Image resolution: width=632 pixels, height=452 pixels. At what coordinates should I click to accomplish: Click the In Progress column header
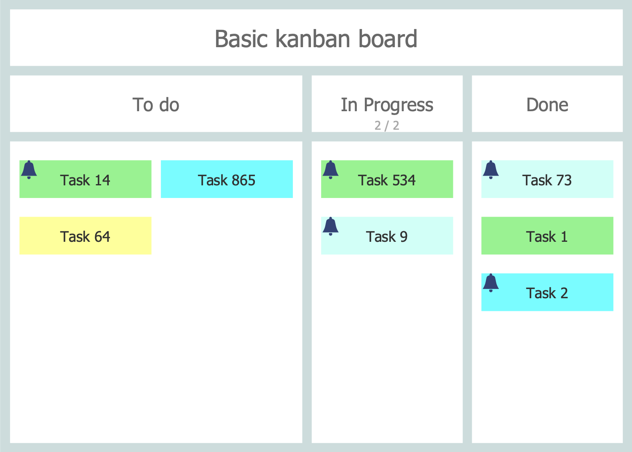(387, 104)
